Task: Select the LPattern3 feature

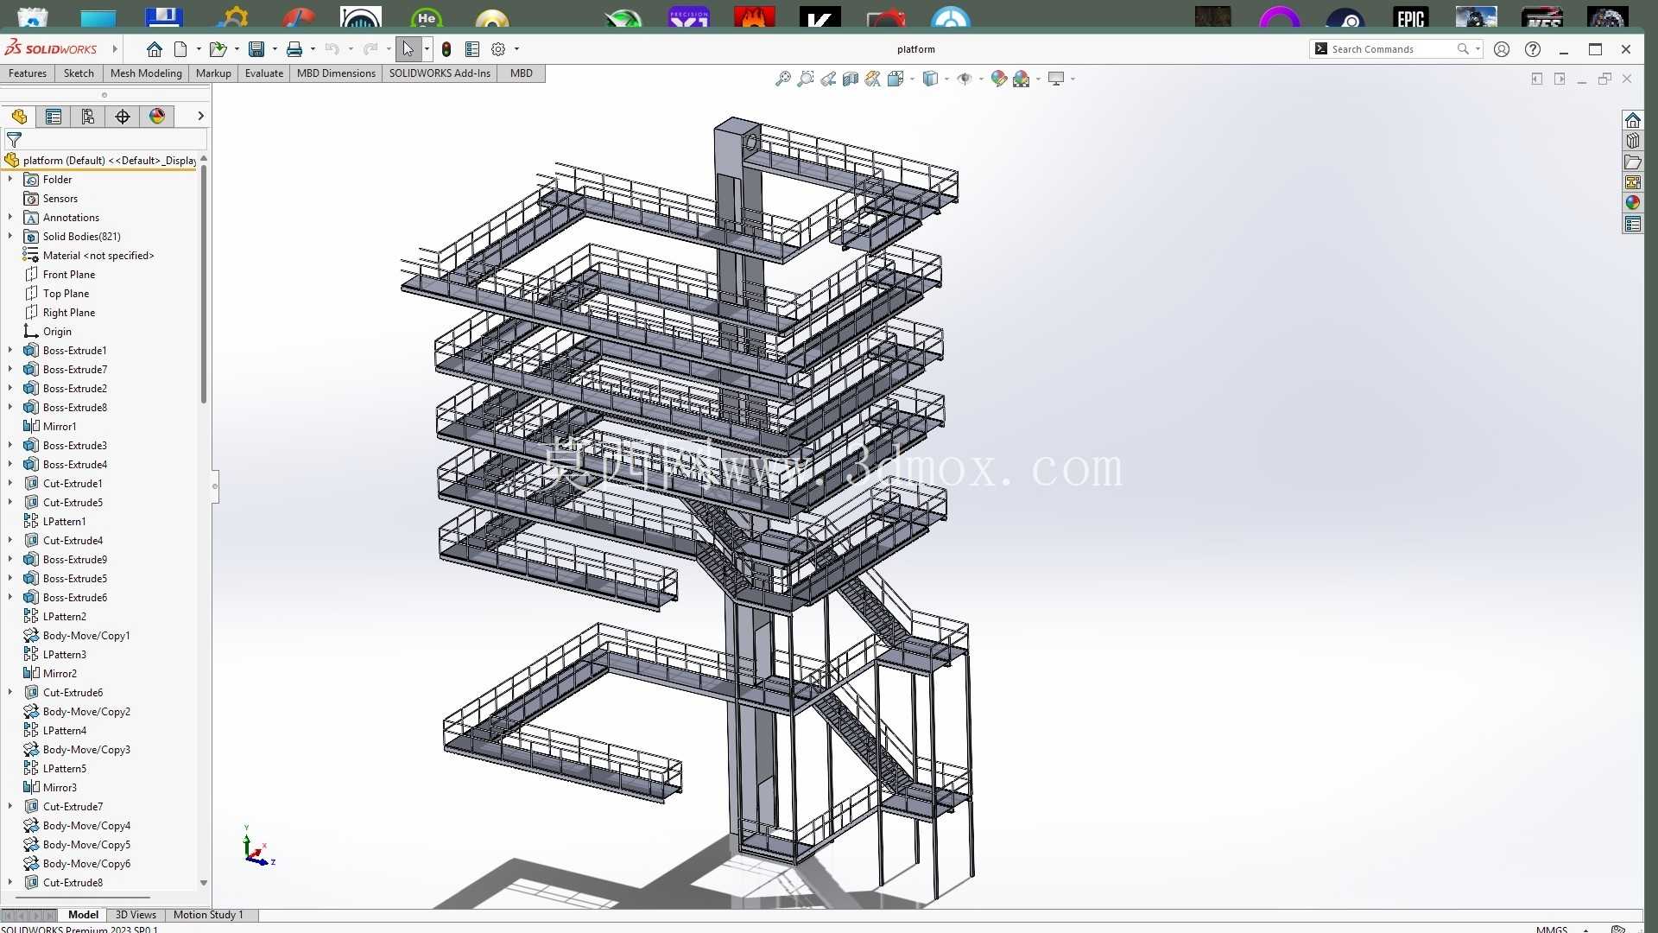Action: click(x=65, y=654)
